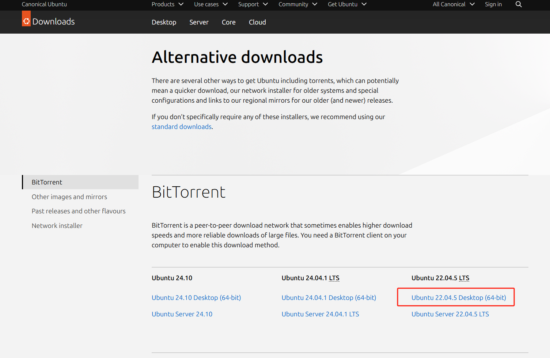Download Ubuntu 22.04.5 Desktop (64-bit) torrent
Viewport: 550px width, 358px height.
pyautogui.click(x=459, y=298)
